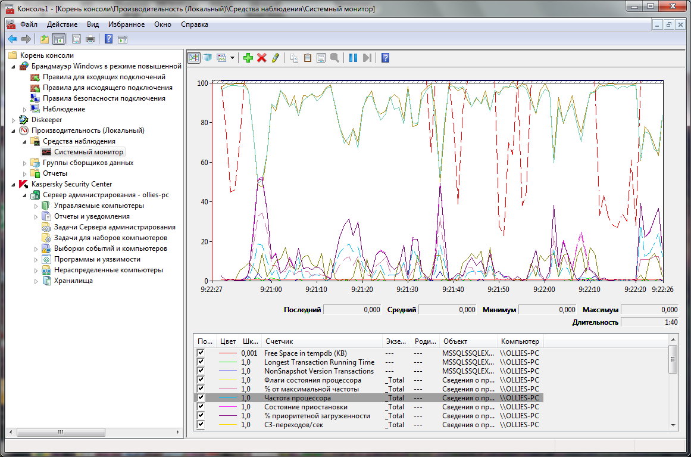Delete selected counter with red X
This screenshot has width=691, height=457.
(261, 58)
